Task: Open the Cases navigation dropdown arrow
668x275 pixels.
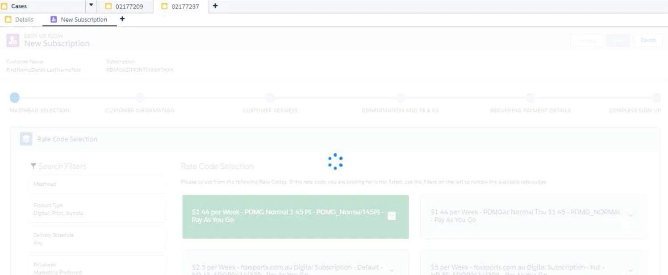Action: click(91, 5)
